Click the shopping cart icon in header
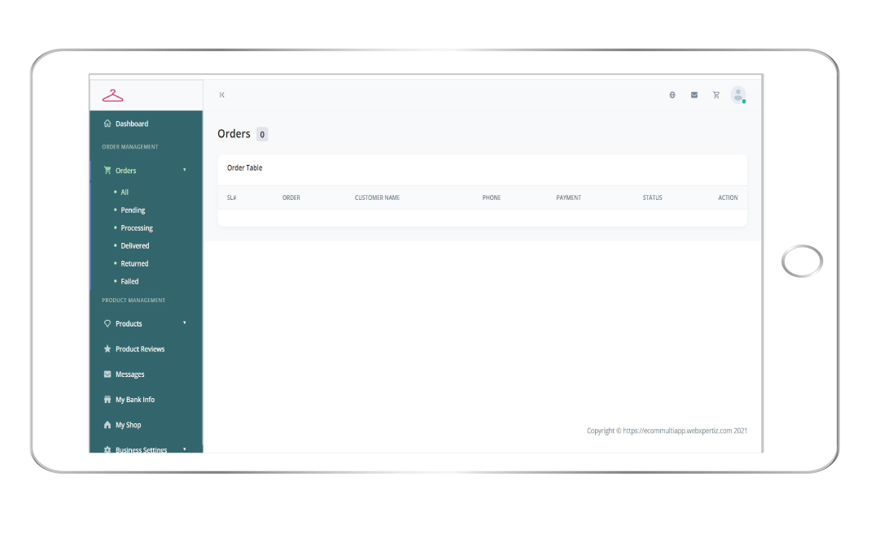Screen dimensions: 875x546 tap(716, 95)
